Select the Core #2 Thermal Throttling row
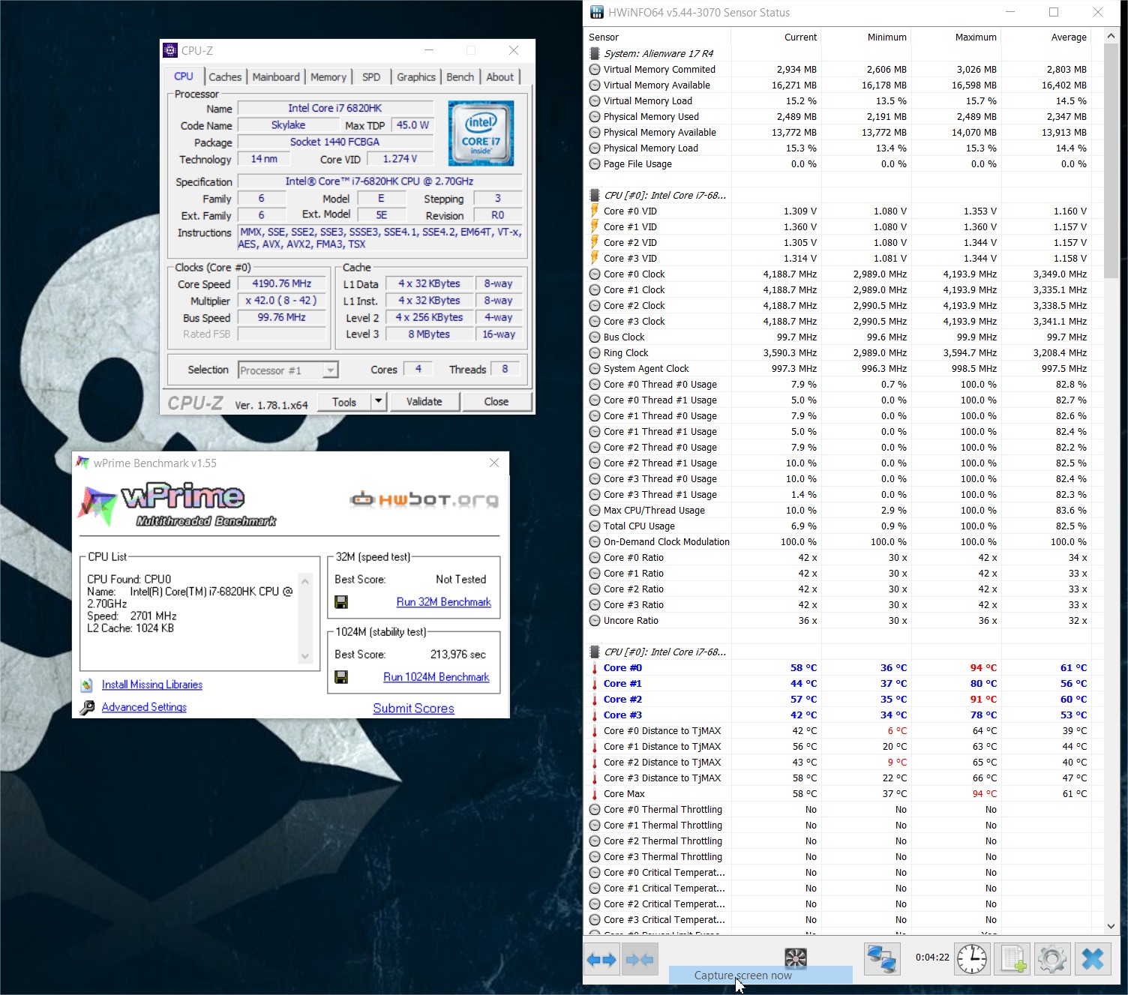The image size is (1128, 995). (x=844, y=841)
